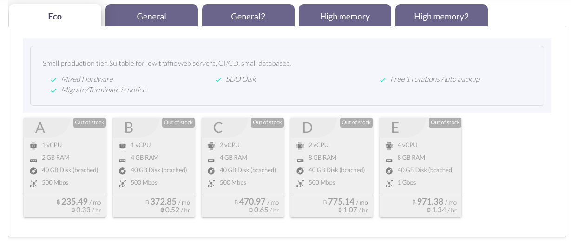The image size is (571, 243).
Task: Click the CPU icon in plan A
Action: (x=33, y=146)
